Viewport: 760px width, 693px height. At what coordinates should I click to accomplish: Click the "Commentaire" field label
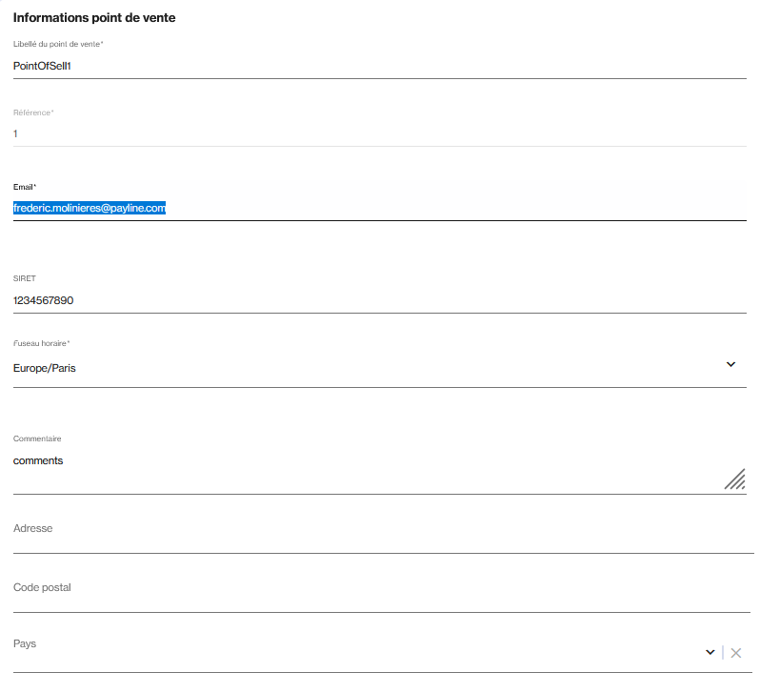(x=37, y=438)
